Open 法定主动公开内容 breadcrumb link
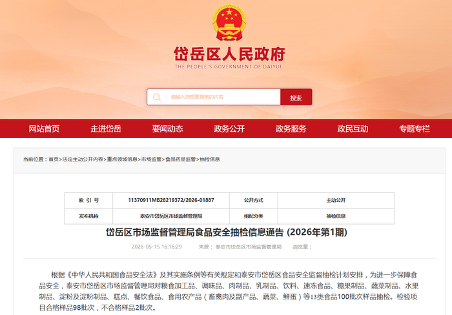 pos(83,159)
